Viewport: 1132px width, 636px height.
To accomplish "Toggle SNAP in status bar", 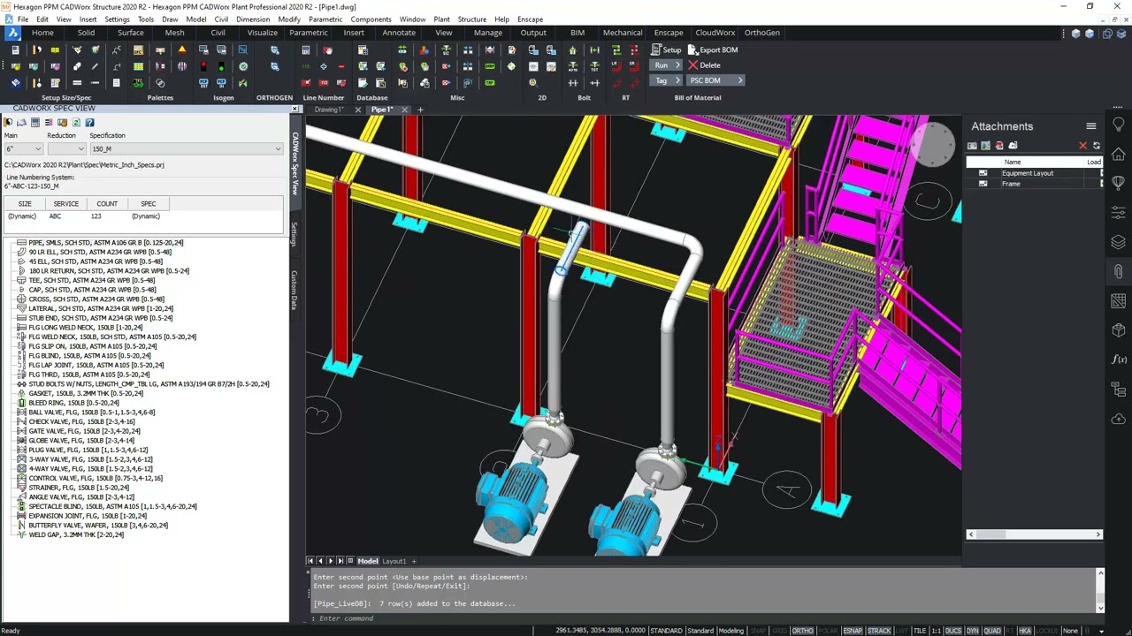I will [758, 631].
